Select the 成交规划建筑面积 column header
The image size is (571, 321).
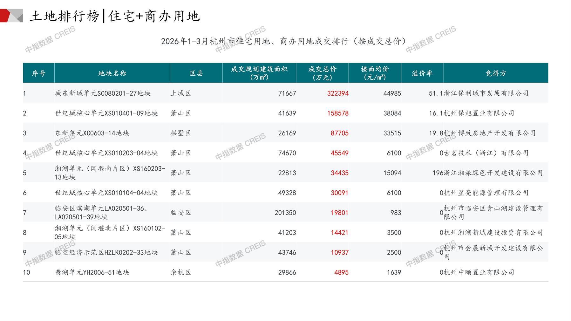(259, 73)
